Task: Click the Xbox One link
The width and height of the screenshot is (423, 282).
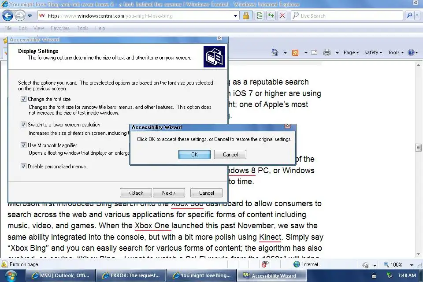Action: tap(152, 226)
